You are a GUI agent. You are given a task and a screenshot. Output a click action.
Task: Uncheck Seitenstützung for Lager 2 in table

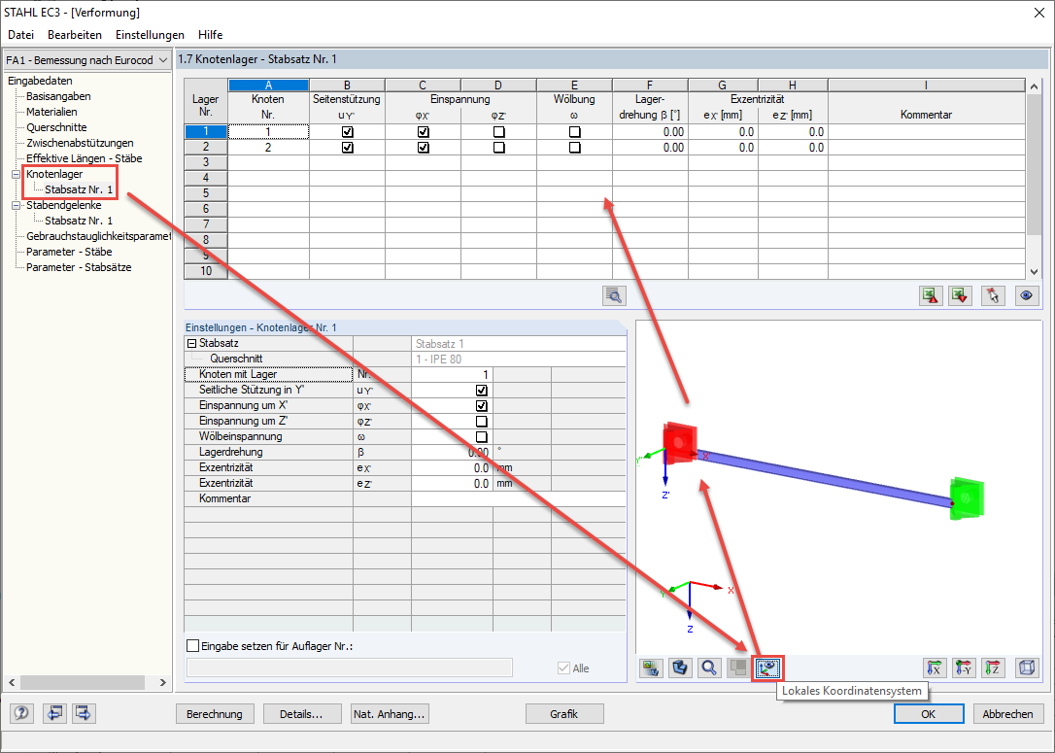coord(347,148)
